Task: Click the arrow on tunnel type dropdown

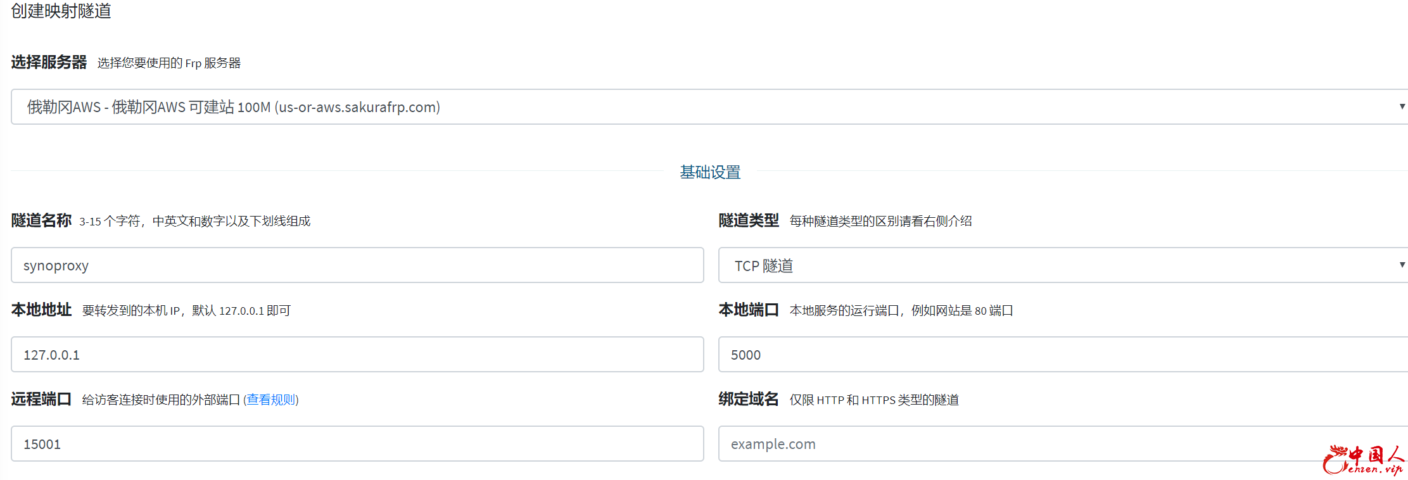Action: click(x=1402, y=265)
